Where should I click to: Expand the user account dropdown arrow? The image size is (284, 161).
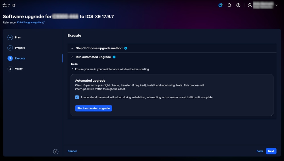pyautogui.click(x=276, y=5)
